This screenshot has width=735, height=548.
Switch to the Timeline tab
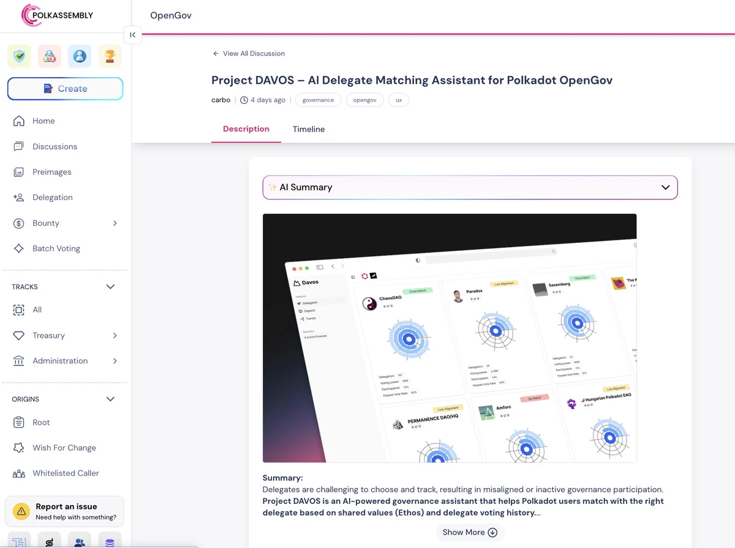(309, 129)
